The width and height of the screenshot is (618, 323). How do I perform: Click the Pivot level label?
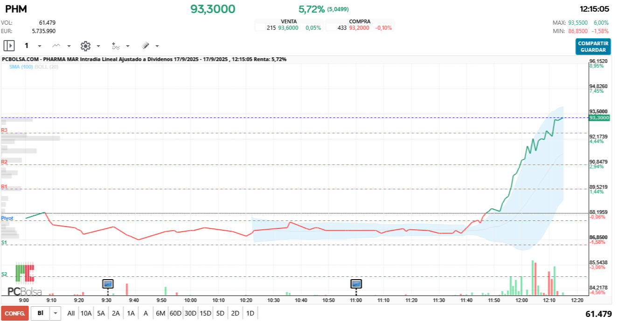click(x=7, y=218)
